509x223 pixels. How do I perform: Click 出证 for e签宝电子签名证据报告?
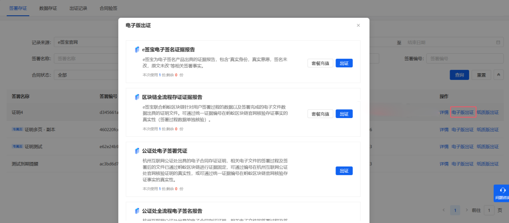pyautogui.click(x=344, y=63)
